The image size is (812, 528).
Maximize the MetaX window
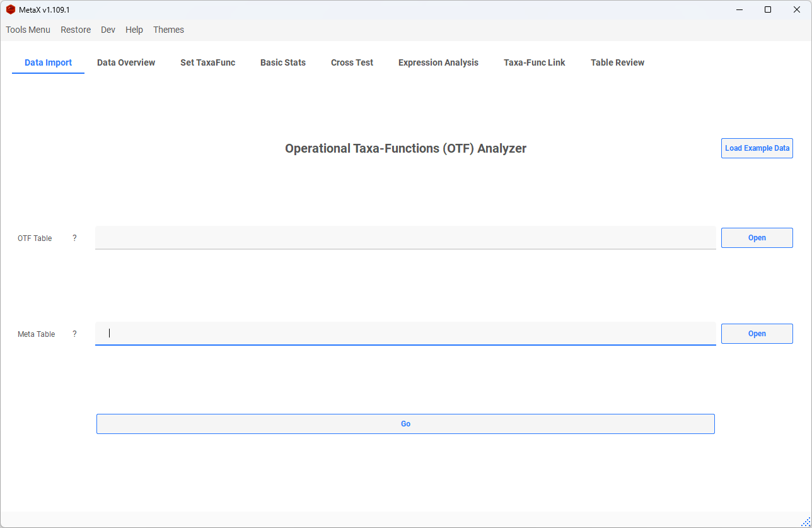point(768,9)
